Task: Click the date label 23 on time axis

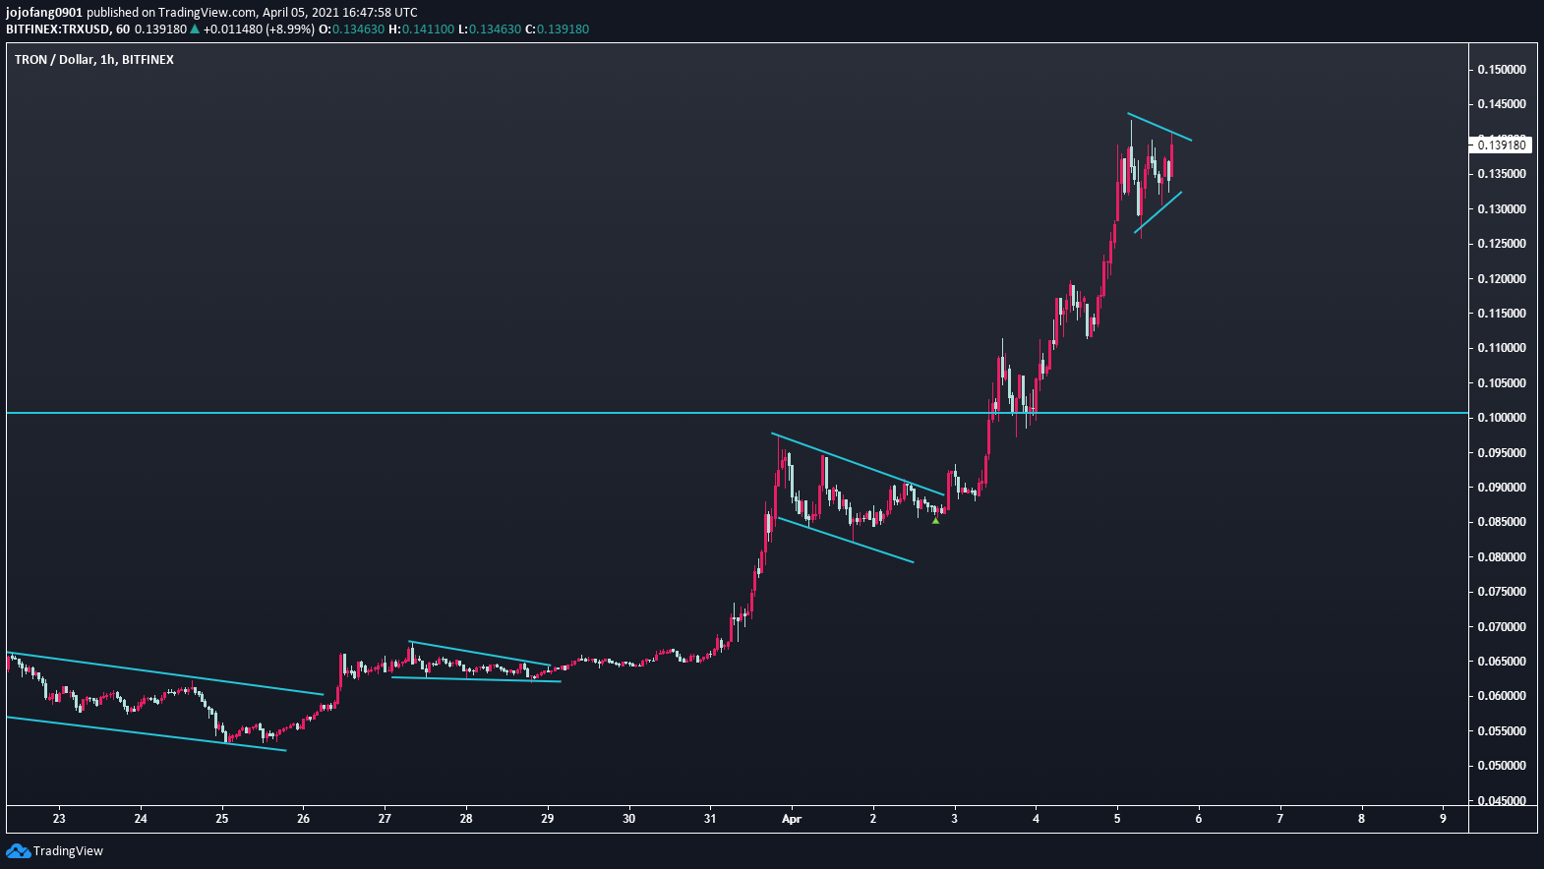Action: 59,819
